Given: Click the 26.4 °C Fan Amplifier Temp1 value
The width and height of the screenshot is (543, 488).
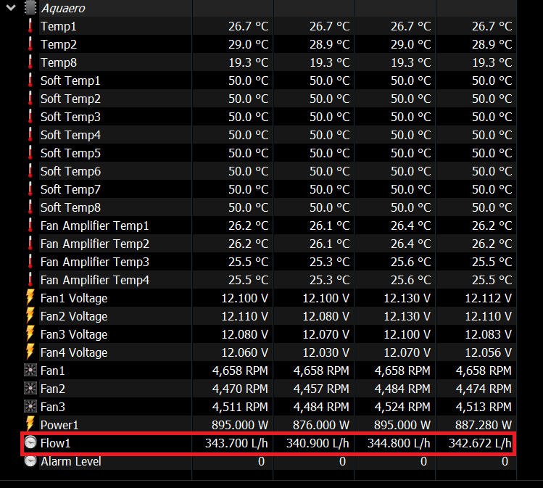Looking at the screenshot, I should click(x=411, y=226).
